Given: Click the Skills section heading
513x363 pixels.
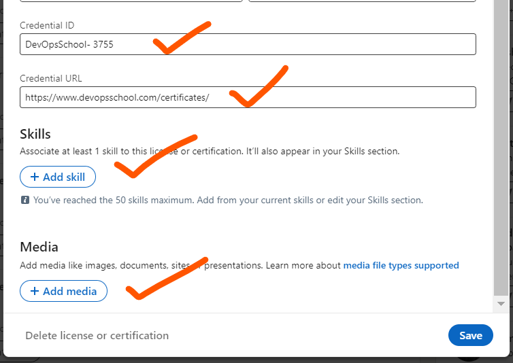Looking at the screenshot, I should [35, 134].
